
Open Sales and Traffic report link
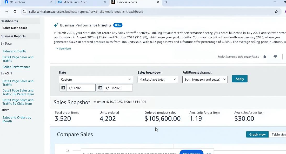tap(15, 51)
